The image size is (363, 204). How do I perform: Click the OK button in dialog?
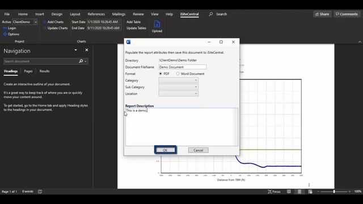pos(165,150)
